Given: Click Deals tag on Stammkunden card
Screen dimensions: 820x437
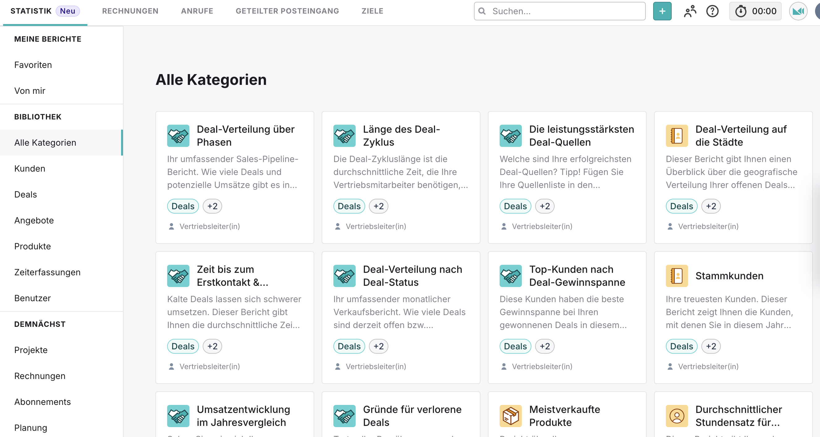Looking at the screenshot, I should coord(681,346).
